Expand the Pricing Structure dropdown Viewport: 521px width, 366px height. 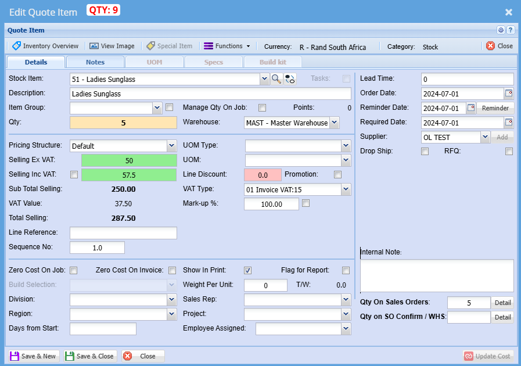click(x=171, y=146)
